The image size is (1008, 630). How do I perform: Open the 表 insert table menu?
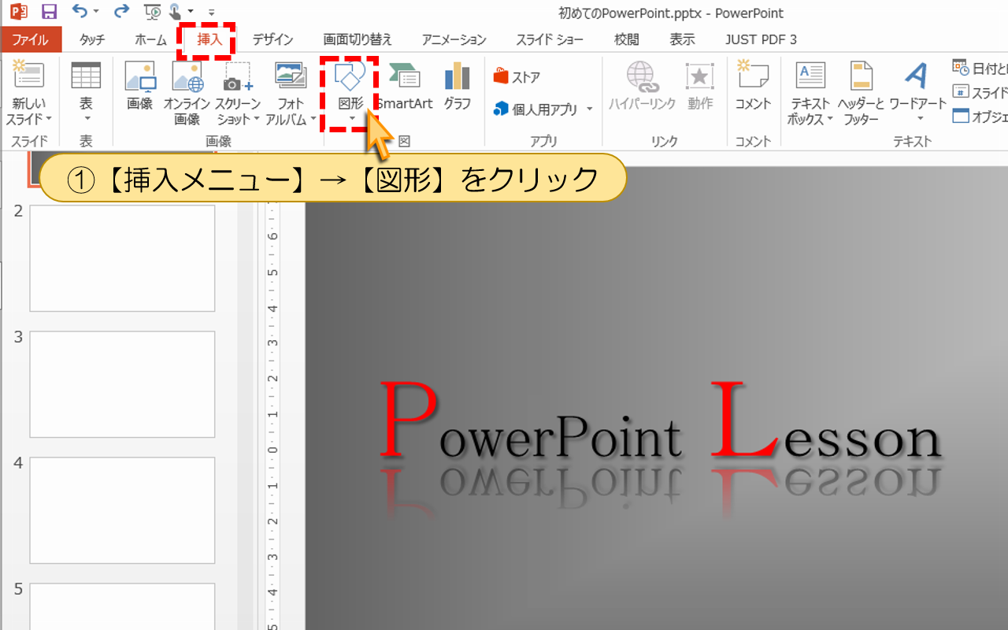pyautogui.click(x=86, y=93)
